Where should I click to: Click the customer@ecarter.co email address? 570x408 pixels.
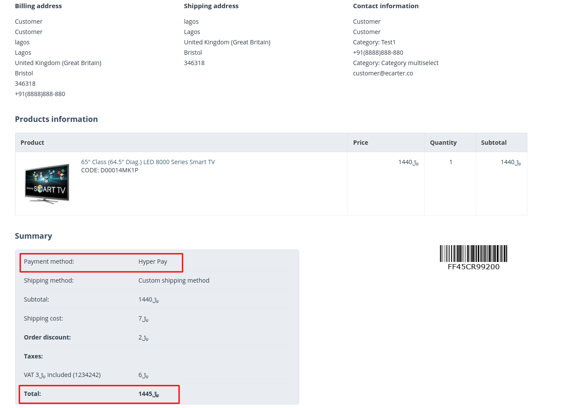coord(383,73)
